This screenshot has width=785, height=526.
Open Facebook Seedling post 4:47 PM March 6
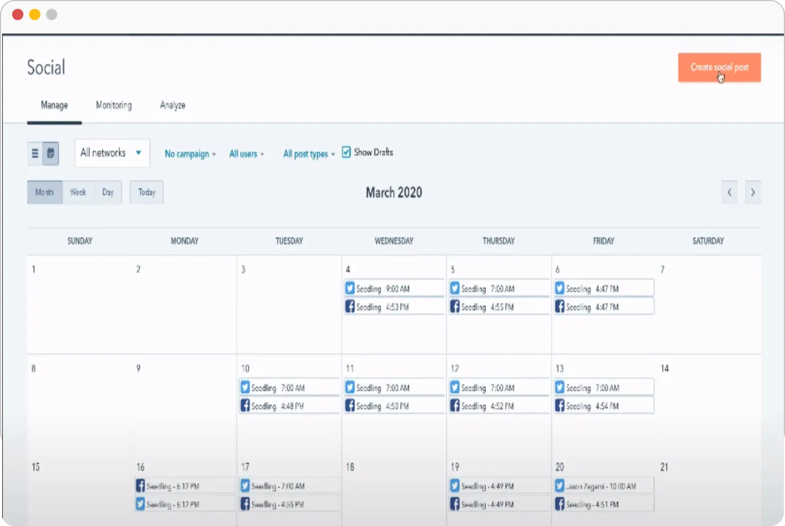pos(604,306)
